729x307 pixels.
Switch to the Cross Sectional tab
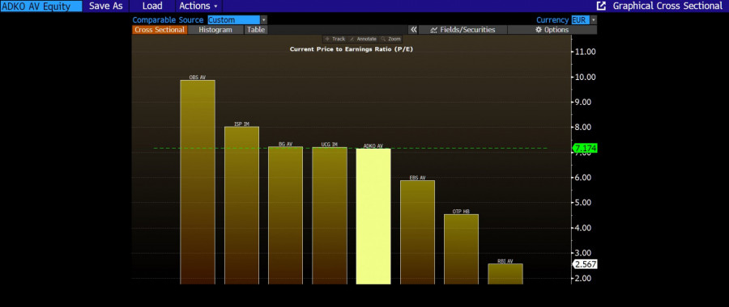[x=160, y=30]
